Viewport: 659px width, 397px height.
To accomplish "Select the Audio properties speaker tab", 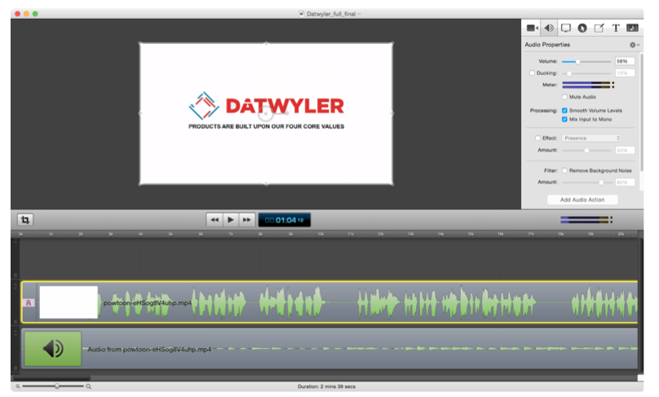I will (550, 28).
